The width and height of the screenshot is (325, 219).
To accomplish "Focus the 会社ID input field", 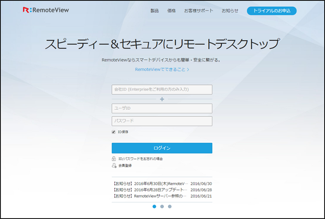I will [162, 89].
